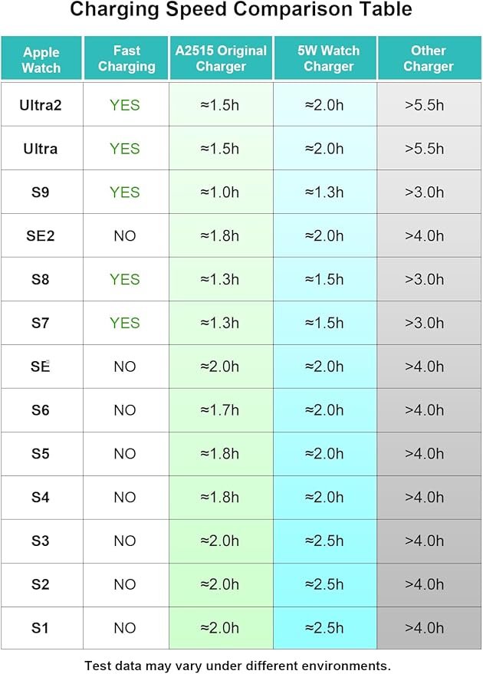Screen dimensions: 483x674
Task: Select the NO cell in S4 row
Action: pyautogui.click(x=125, y=498)
